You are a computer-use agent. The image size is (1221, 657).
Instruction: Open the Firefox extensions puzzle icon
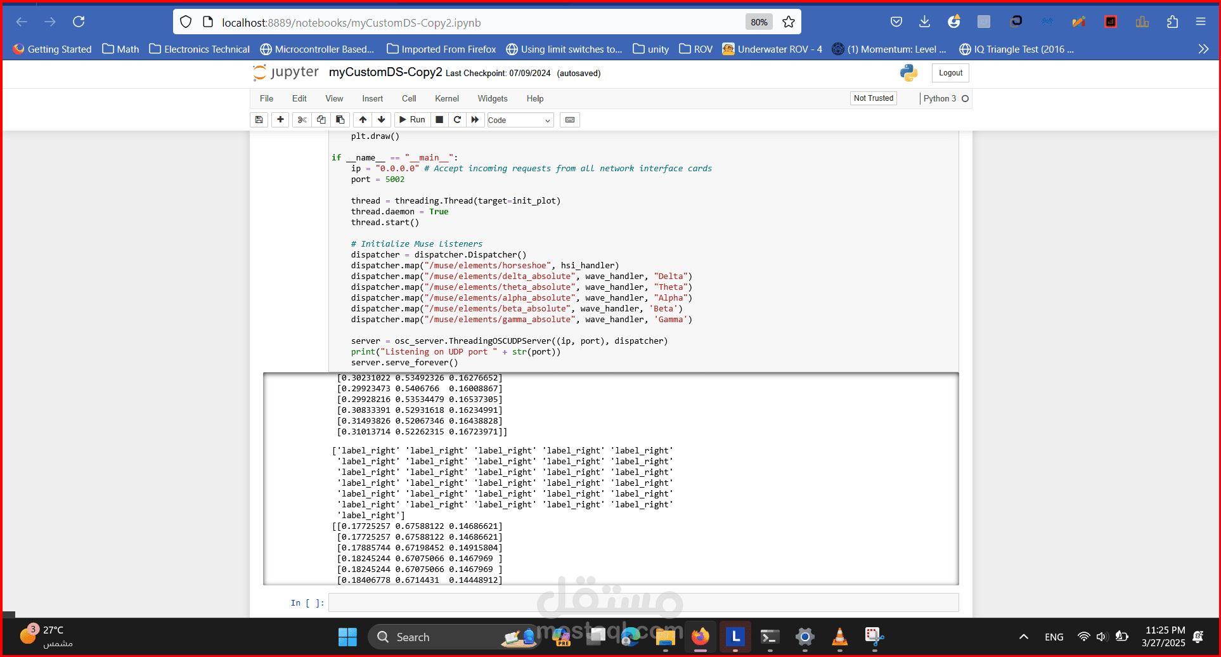point(1172,22)
